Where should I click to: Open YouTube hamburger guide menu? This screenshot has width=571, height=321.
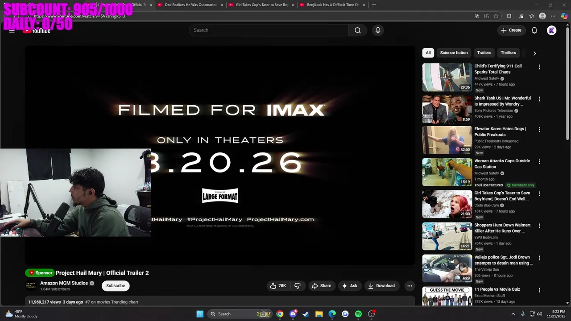click(12, 31)
